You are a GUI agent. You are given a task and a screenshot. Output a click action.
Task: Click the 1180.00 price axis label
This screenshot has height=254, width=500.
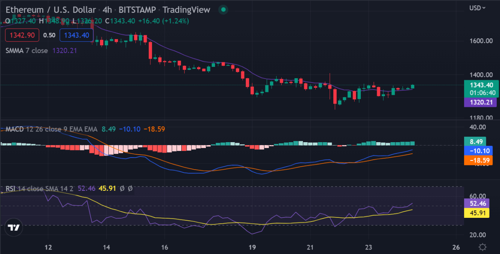[x=480, y=118]
